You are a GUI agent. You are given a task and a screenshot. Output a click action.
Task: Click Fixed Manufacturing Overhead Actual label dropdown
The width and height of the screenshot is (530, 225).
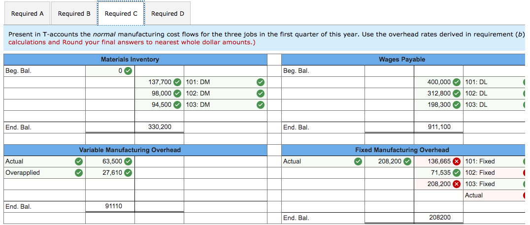pyautogui.click(x=323, y=161)
